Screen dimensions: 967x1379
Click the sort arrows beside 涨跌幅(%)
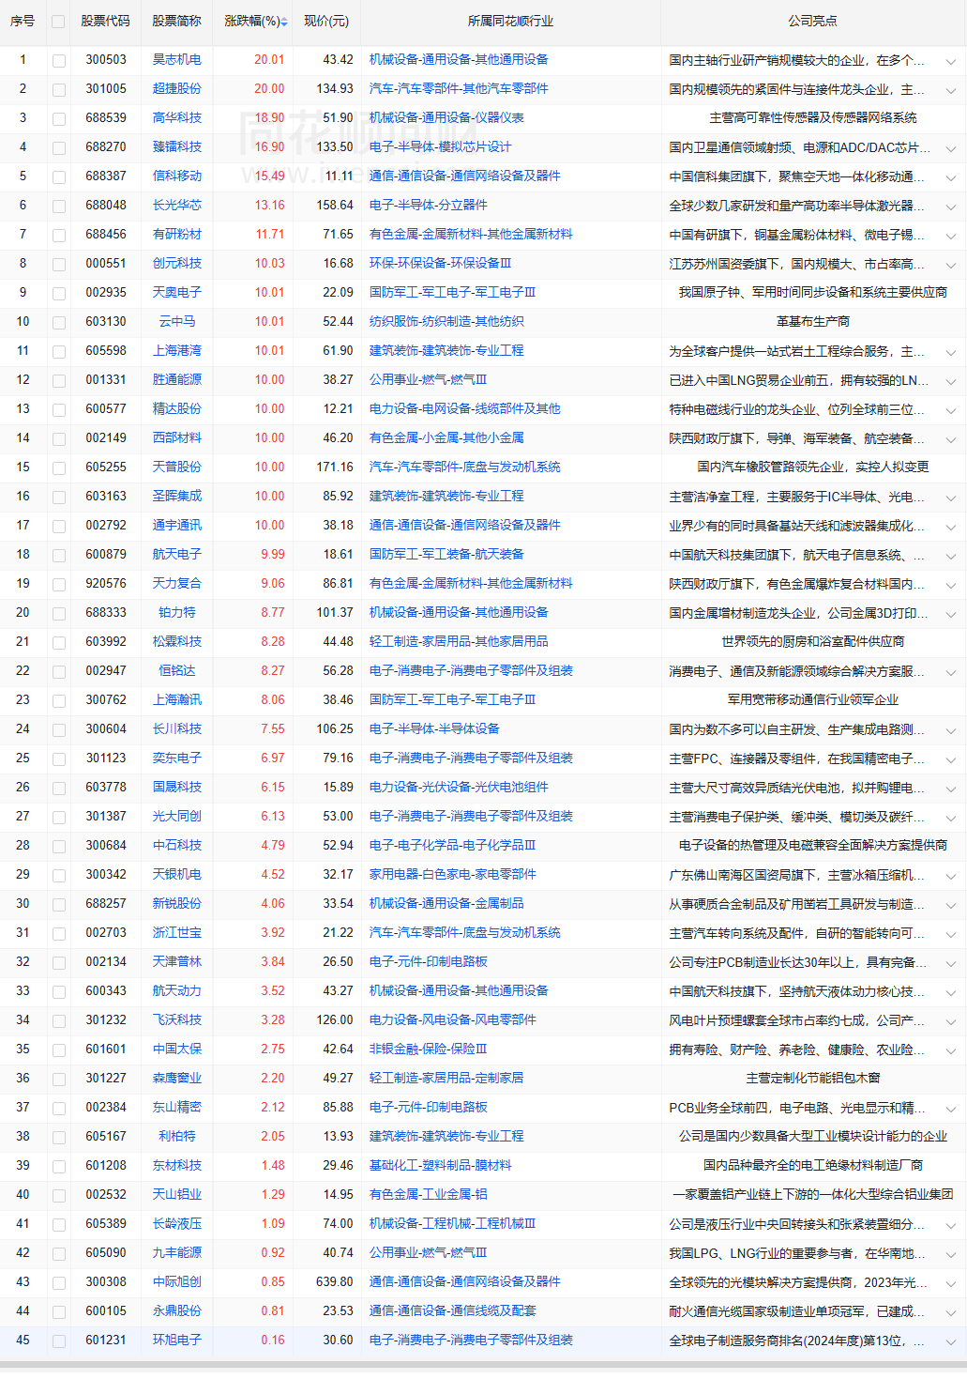tap(284, 22)
